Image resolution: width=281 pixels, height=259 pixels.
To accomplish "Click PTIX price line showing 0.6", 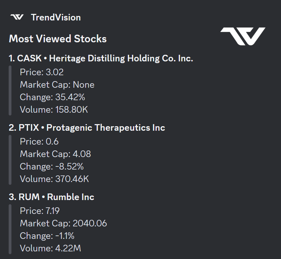I will [39, 141].
